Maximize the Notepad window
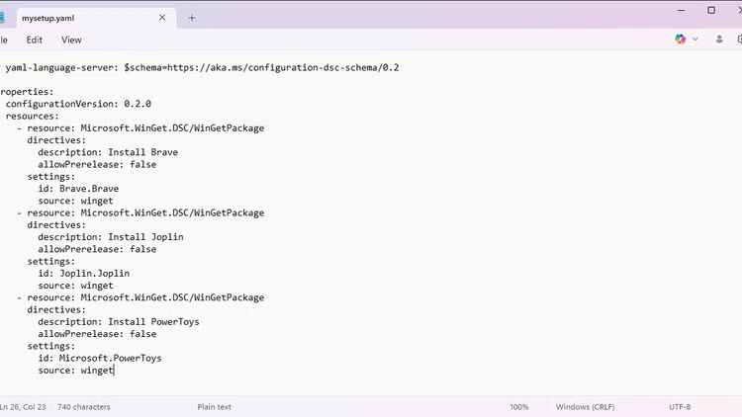742x417 pixels. [x=711, y=10]
